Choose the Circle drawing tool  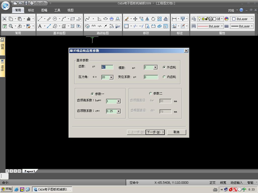[x=55, y=19]
